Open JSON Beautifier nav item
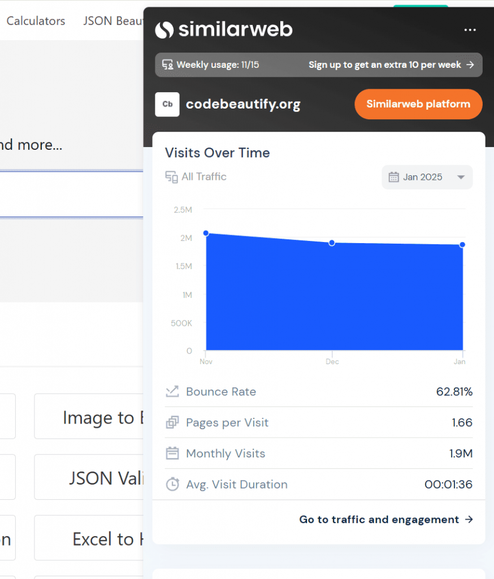 pos(113,21)
